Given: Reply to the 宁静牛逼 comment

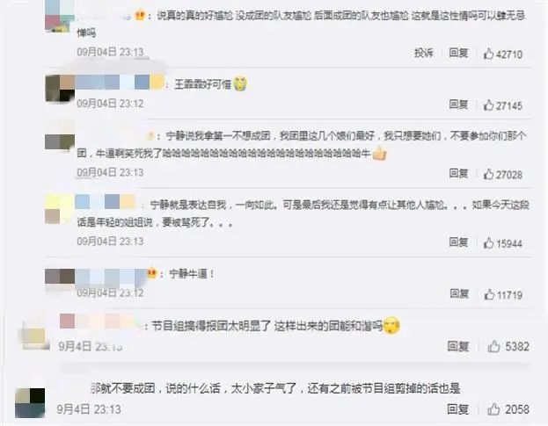Looking at the screenshot, I should tap(459, 293).
